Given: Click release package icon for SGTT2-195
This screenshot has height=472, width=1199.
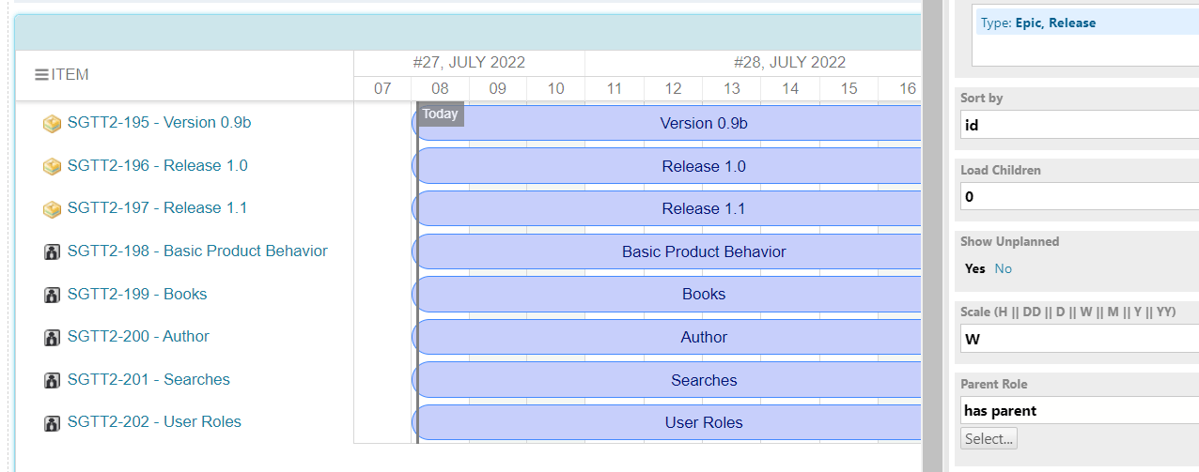Looking at the screenshot, I should 53,124.
